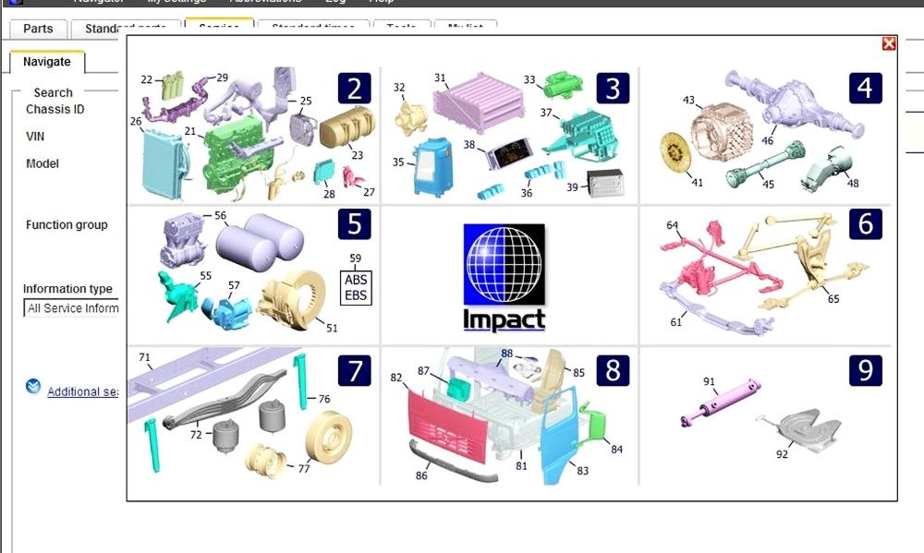
Task: Click the Function group label
Action: pyautogui.click(x=67, y=224)
